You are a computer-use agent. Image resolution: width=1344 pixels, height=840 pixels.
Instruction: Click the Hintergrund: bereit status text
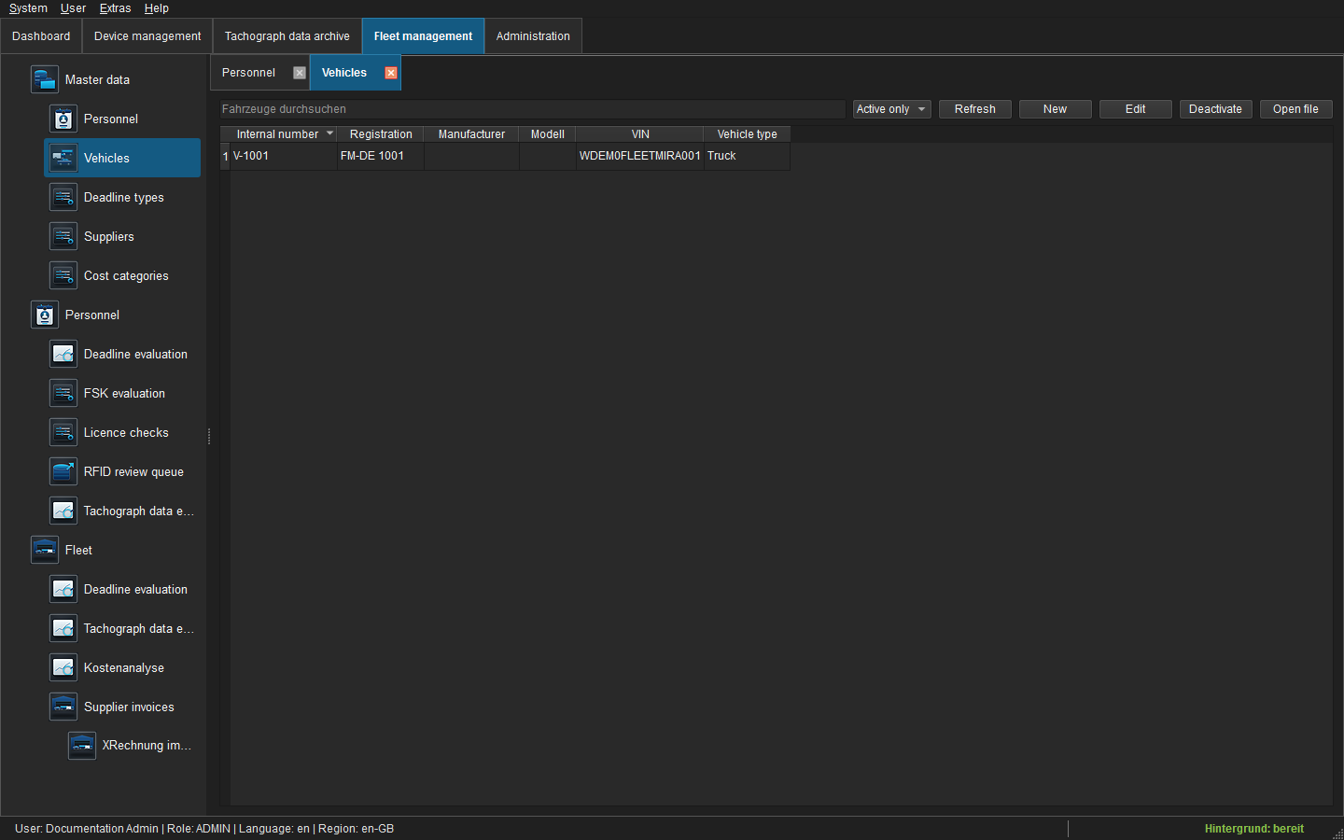(1254, 829)
